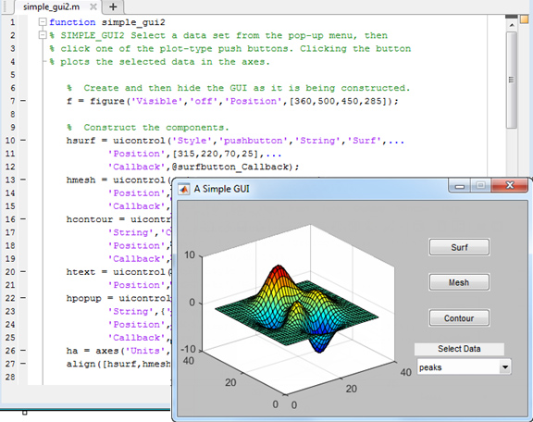Click the orange code analyzer indicator square

coord(524,19)
